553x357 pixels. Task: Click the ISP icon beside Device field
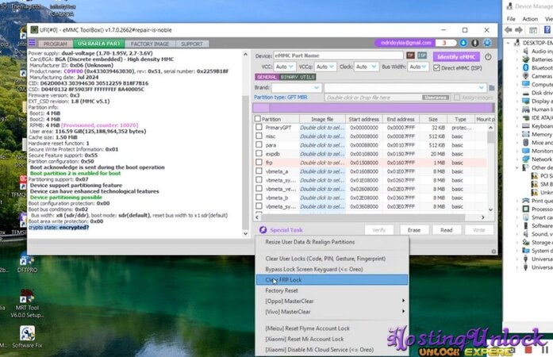tap(422, 56)
